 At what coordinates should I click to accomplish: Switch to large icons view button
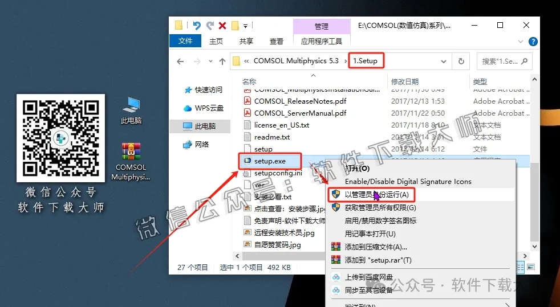point(531,267)
